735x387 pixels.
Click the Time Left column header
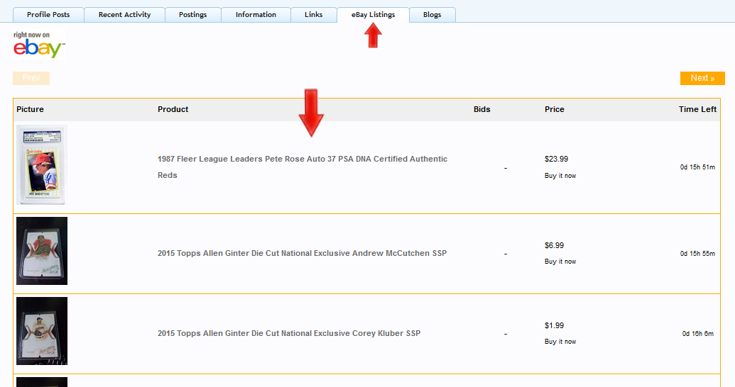click(x=697, y=109)
